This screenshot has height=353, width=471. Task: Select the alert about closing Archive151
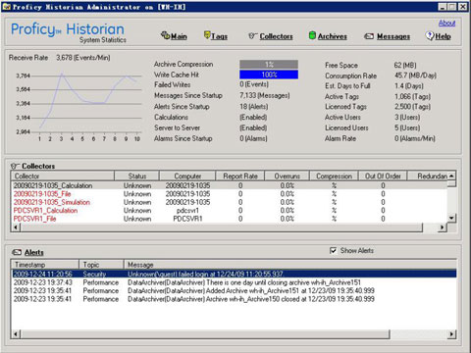(x=234, y=282)
